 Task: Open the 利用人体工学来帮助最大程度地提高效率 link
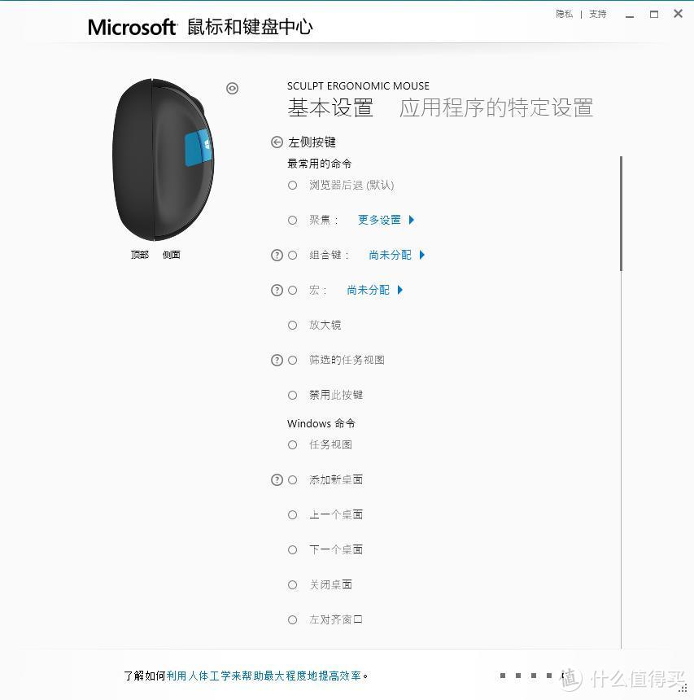[x=264, y=676]
